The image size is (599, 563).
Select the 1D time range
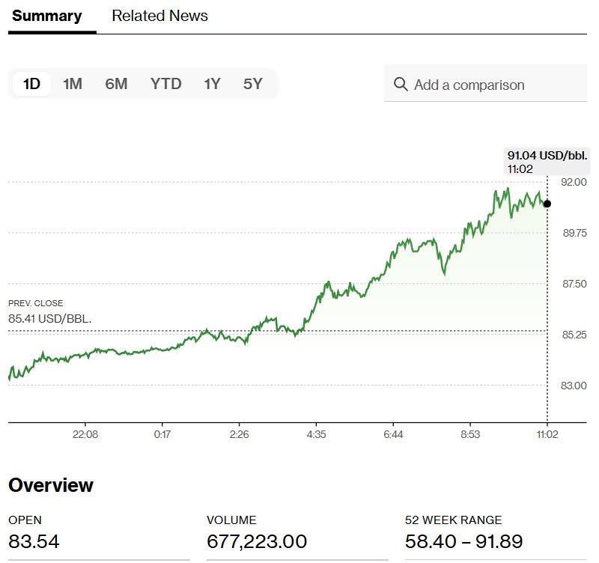pos(31,84)
